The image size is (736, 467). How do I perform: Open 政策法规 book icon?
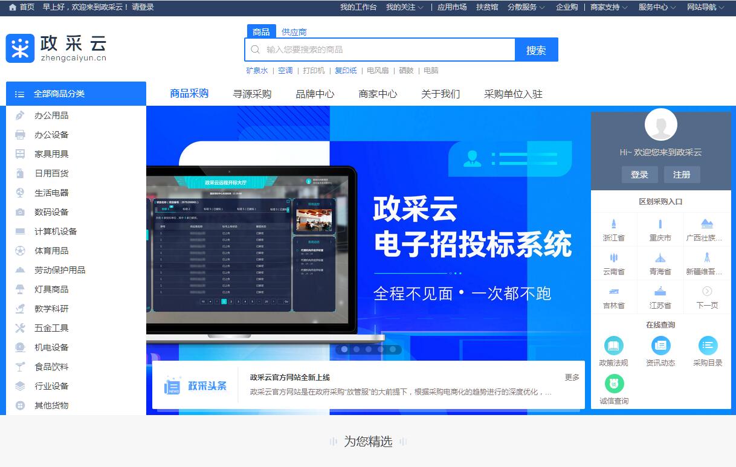coord(614,346)
